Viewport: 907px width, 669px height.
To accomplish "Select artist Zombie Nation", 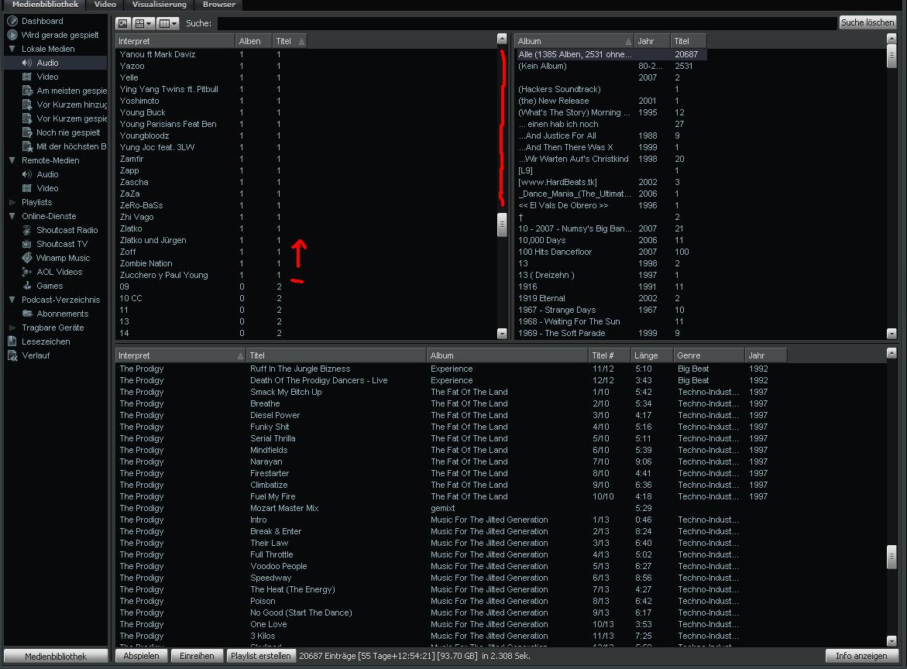I will coord(146,263).
